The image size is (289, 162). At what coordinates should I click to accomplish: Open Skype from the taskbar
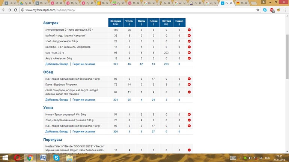[x=56, y=158]
